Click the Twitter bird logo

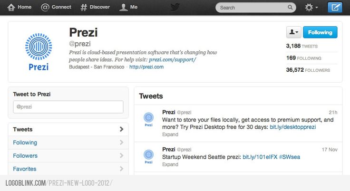(x=175, y=7)
